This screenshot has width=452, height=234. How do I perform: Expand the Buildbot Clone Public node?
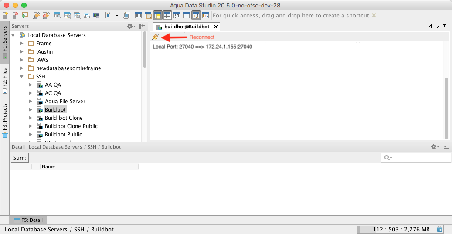click(30, 126)
